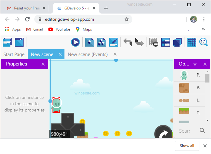Close the GDevelop 5 browser tab
The width and height of the screenshot is (211, 154).
click(94, 9)
